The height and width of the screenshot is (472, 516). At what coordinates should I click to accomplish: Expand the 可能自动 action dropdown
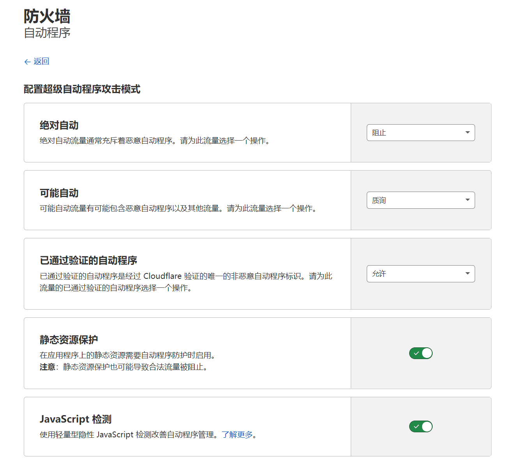coord(420,200)
